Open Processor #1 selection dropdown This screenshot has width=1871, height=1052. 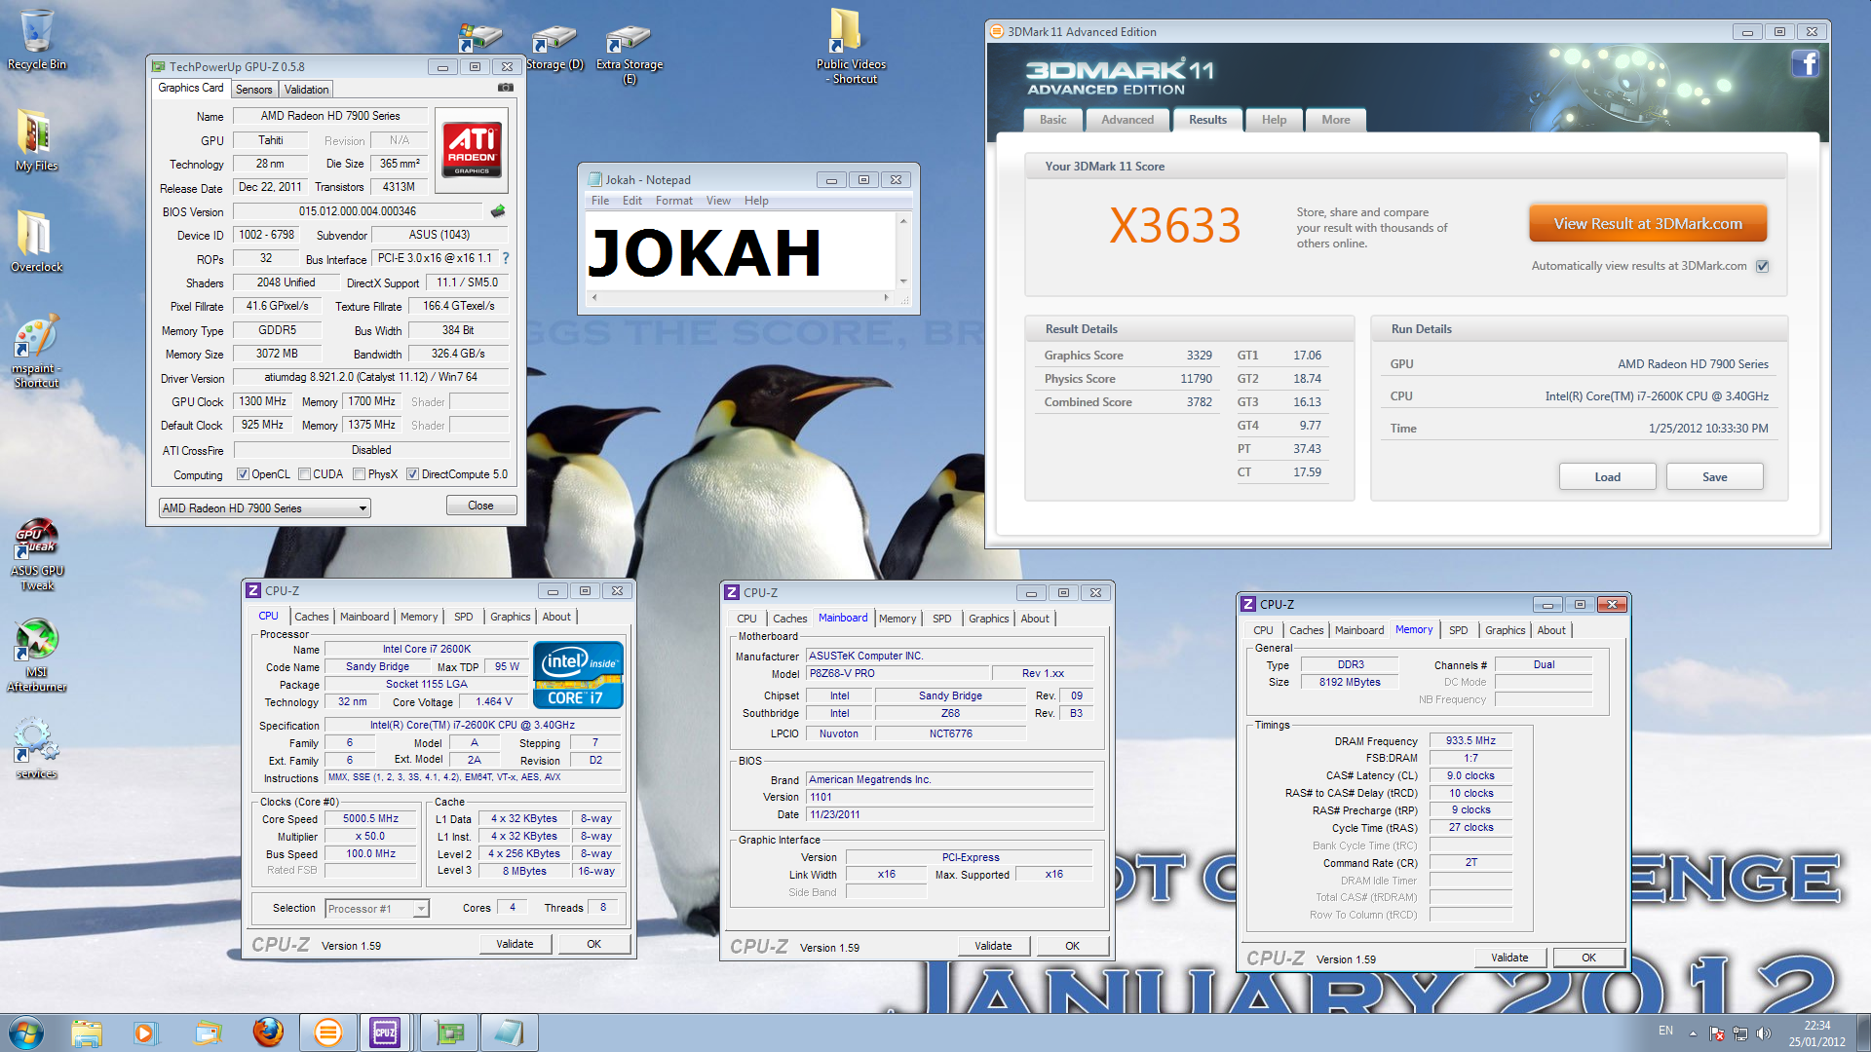[376, 909]
